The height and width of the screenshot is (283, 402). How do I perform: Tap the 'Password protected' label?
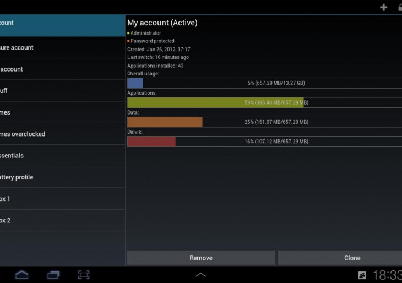point(152,41)
